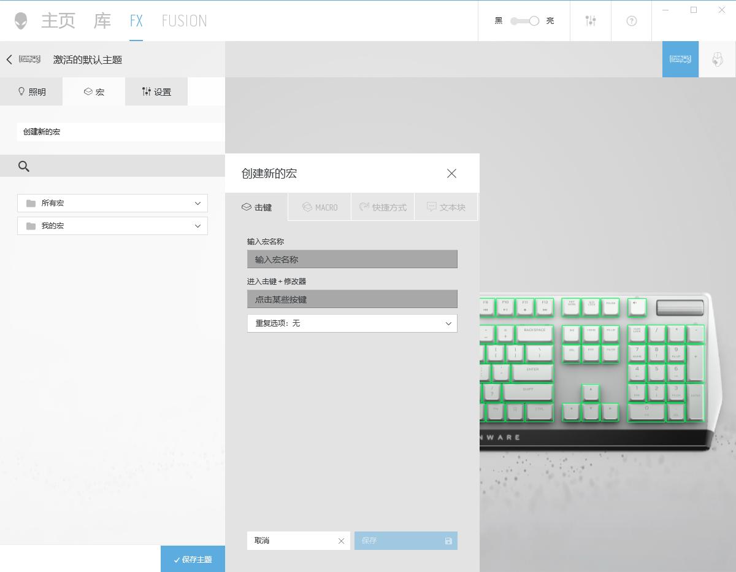The image size is (736, 572).
Task: Select the up arrow key on keyboard image
Action: tap(590, 392)
